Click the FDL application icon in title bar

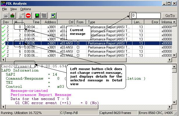pyautogui.click(x=3, y=3)
